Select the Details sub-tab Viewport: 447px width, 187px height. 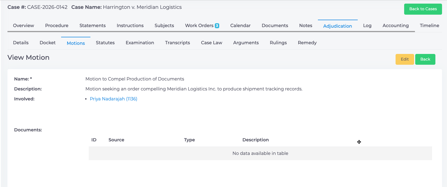pos(21,43)
